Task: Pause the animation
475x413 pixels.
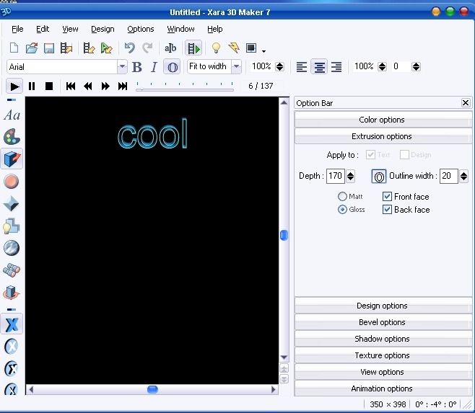Action: click(32, 86)
